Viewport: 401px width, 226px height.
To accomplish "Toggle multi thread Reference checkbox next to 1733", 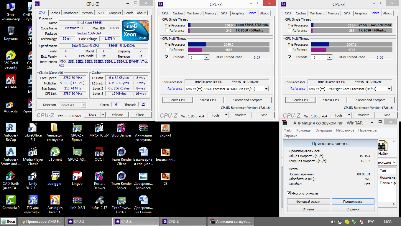I will pyautogui.click(x=290, y=50).
